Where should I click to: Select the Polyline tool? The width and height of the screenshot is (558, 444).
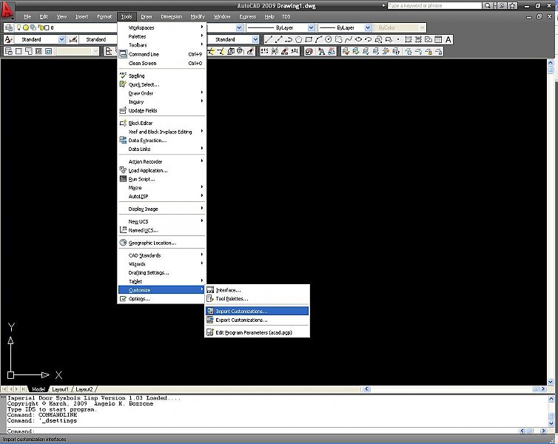(289, 39)
